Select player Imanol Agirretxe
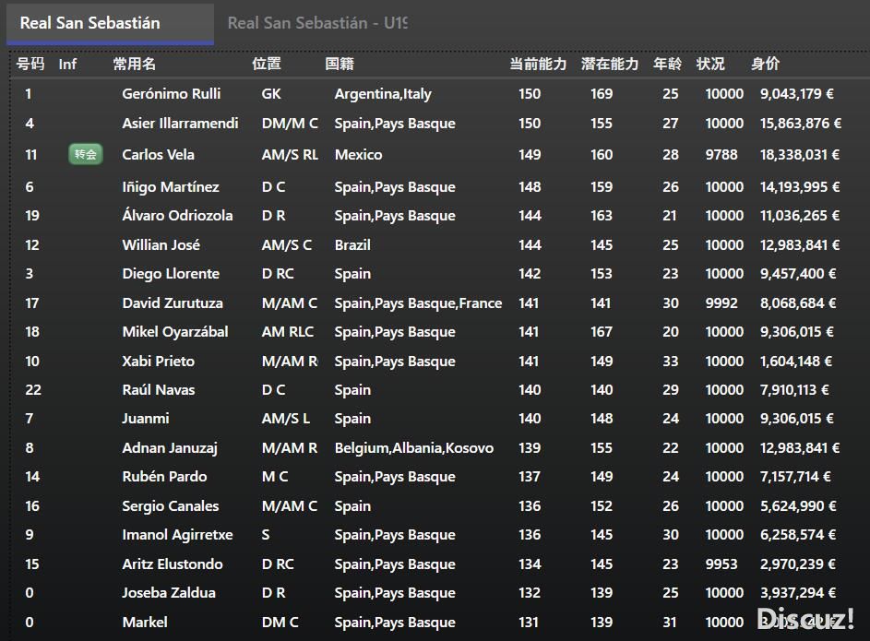The width and height of the screenshot is (870, 641). pyautogui.click(x=177, y=535)
